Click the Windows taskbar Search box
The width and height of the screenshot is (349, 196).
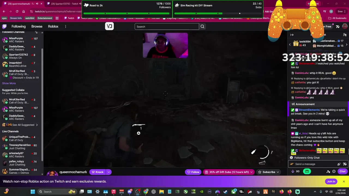[x=57, y=192]
